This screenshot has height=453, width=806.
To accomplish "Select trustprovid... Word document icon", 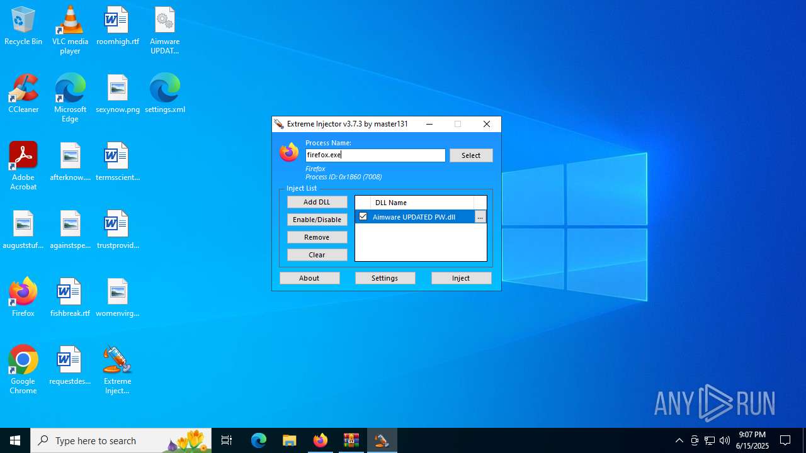I will (117, 230).
